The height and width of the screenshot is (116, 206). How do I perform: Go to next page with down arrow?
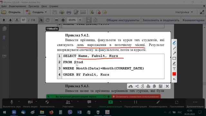coord(10,20)
